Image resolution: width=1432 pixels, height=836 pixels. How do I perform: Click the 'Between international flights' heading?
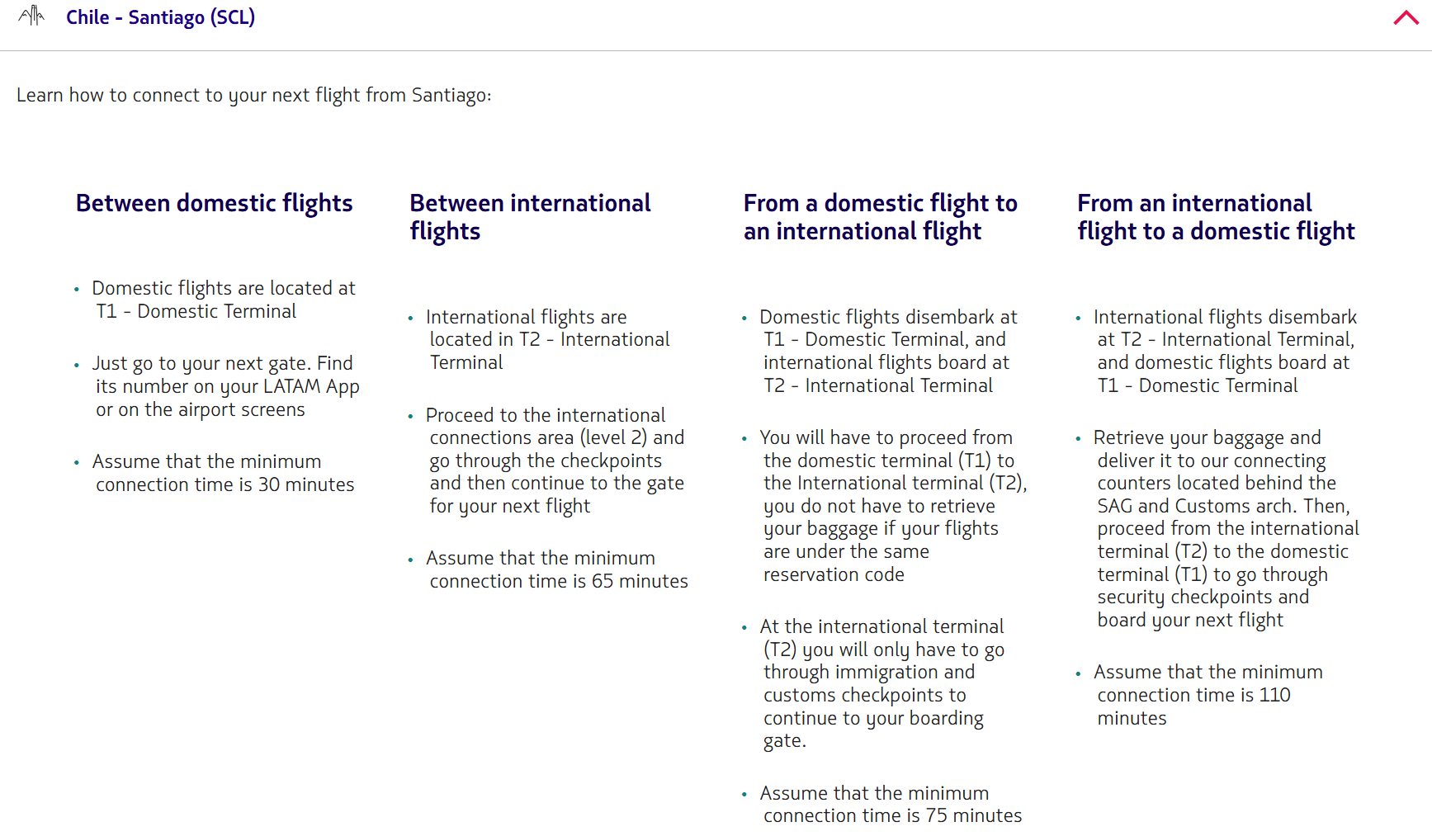pos(531,217)
